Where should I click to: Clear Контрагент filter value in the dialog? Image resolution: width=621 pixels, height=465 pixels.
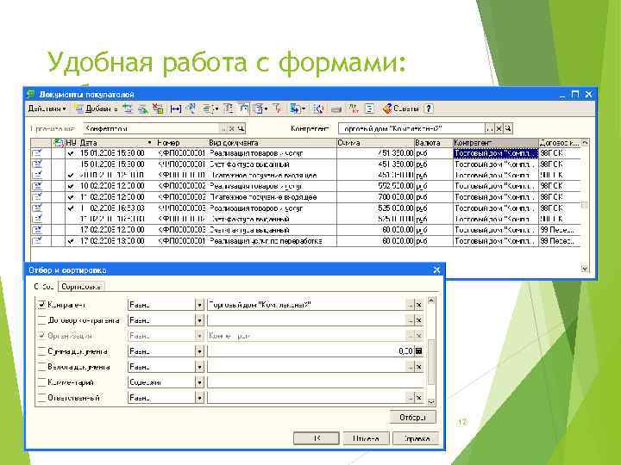coord(419,305)
